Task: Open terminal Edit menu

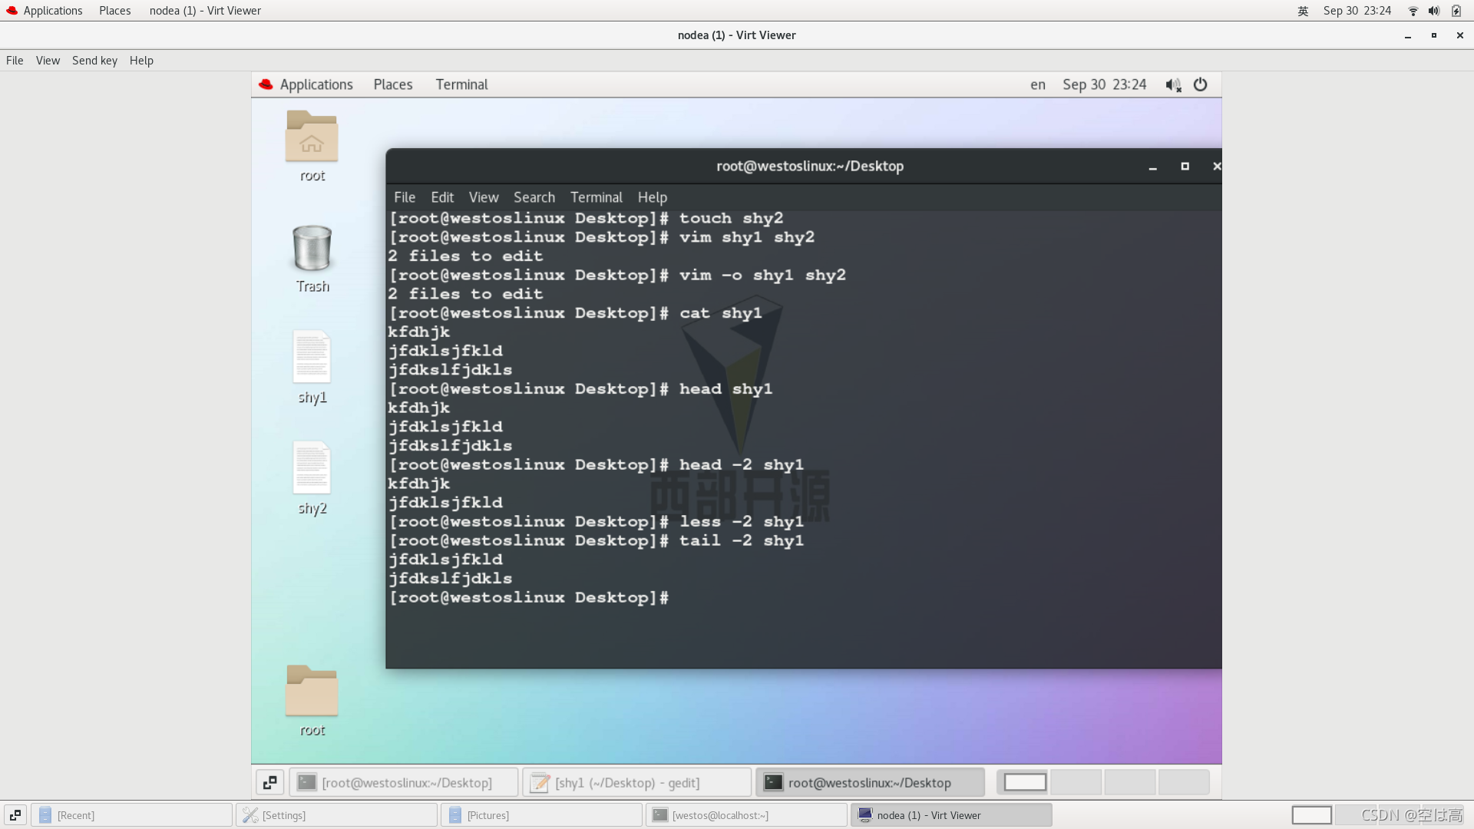Action: point(442,197)
